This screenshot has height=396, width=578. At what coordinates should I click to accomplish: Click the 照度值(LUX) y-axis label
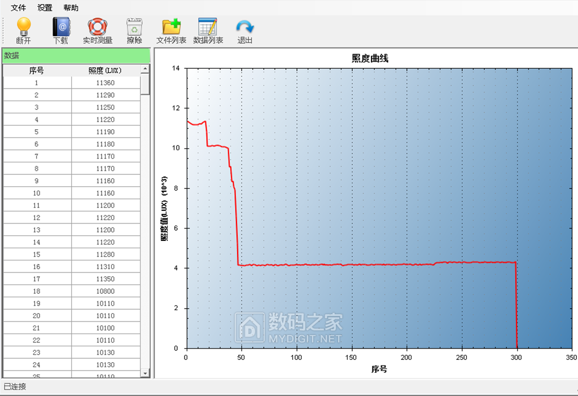164,208
